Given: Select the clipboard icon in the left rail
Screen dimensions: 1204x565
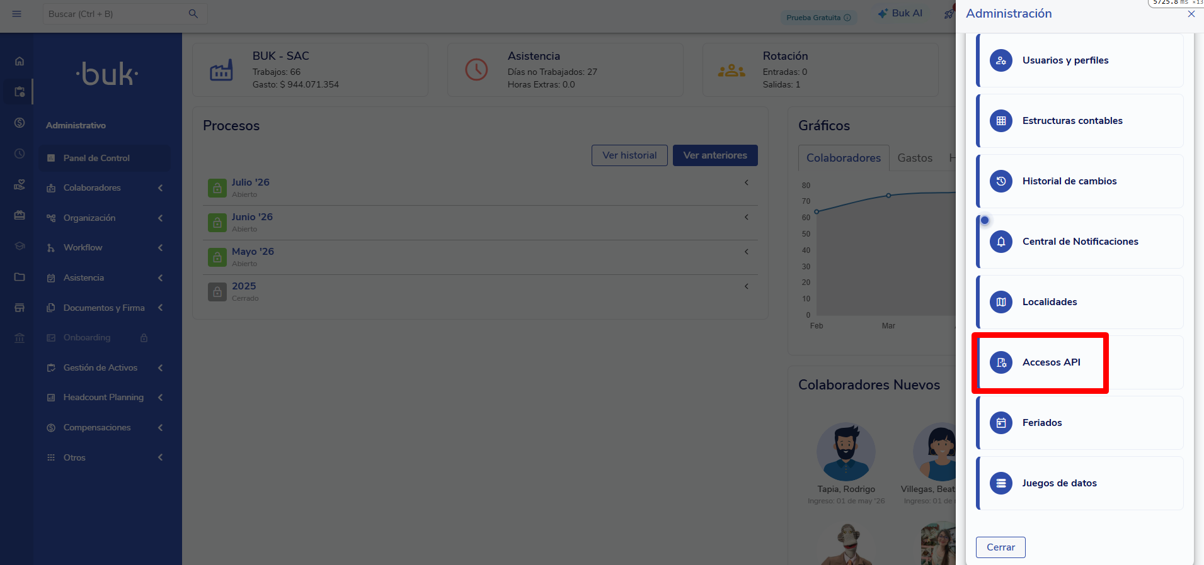Looking at the screenshot, I should [x=20, y=92].
